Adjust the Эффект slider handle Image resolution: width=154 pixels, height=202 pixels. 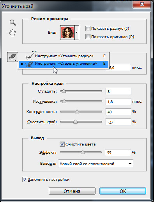(83, 152)
